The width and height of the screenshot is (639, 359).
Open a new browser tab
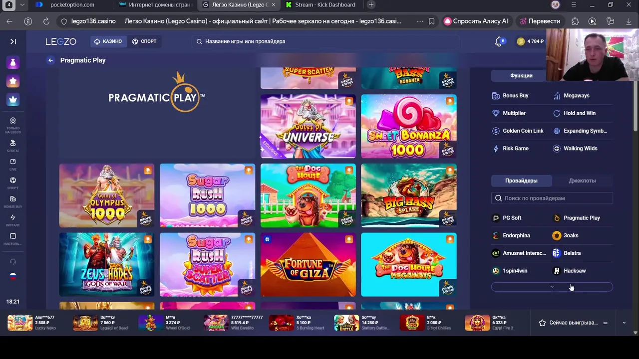[371, 5]
